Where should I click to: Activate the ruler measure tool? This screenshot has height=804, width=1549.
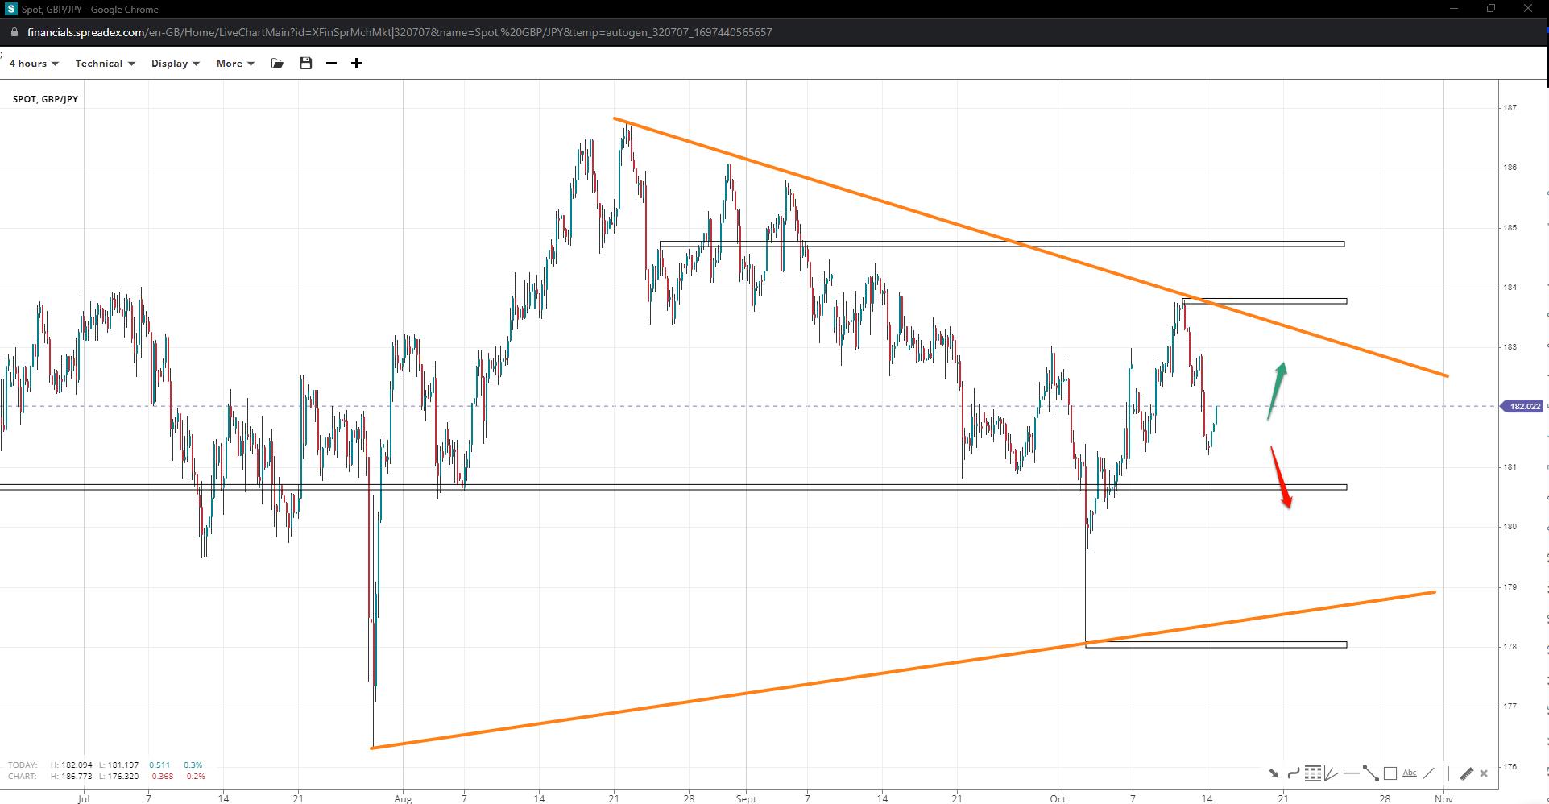(1466, 773)
